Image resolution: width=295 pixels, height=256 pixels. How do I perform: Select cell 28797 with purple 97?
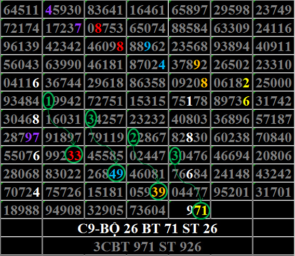(21, 137)
